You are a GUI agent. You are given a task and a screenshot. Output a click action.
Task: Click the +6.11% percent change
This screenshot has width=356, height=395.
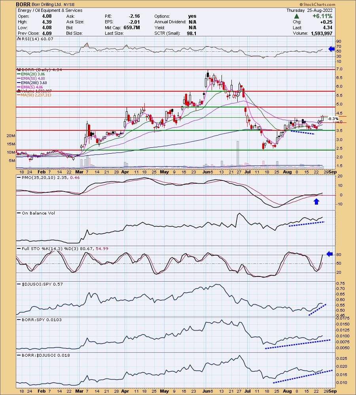pos(322,16)
